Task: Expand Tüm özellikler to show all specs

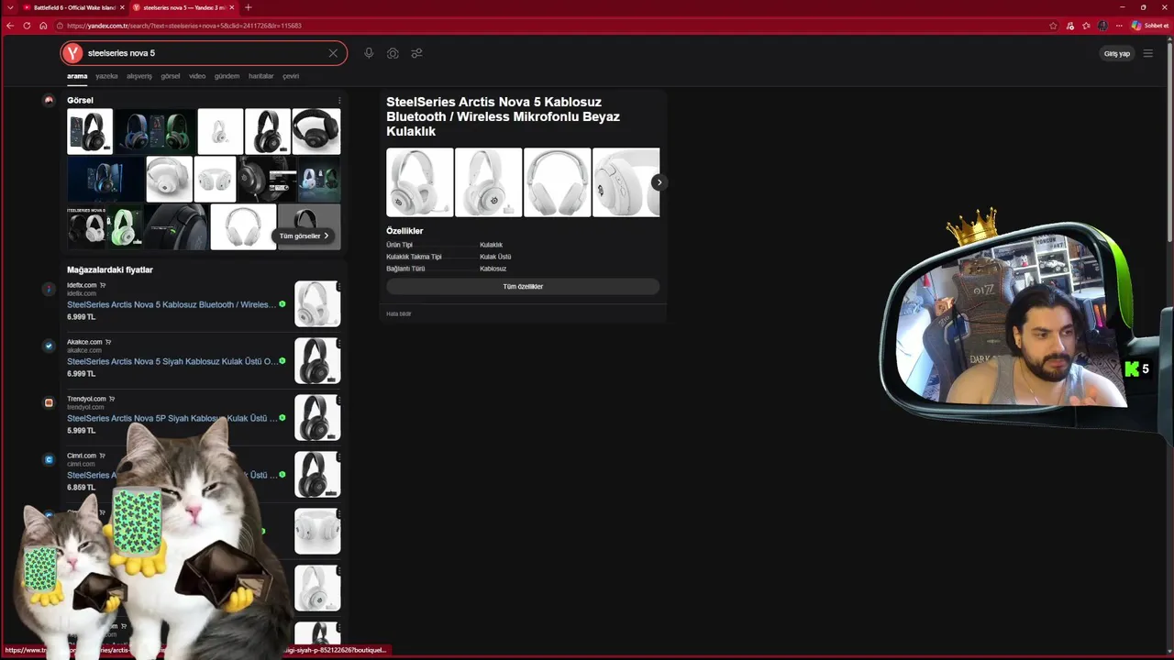Action: pos(523,287)
